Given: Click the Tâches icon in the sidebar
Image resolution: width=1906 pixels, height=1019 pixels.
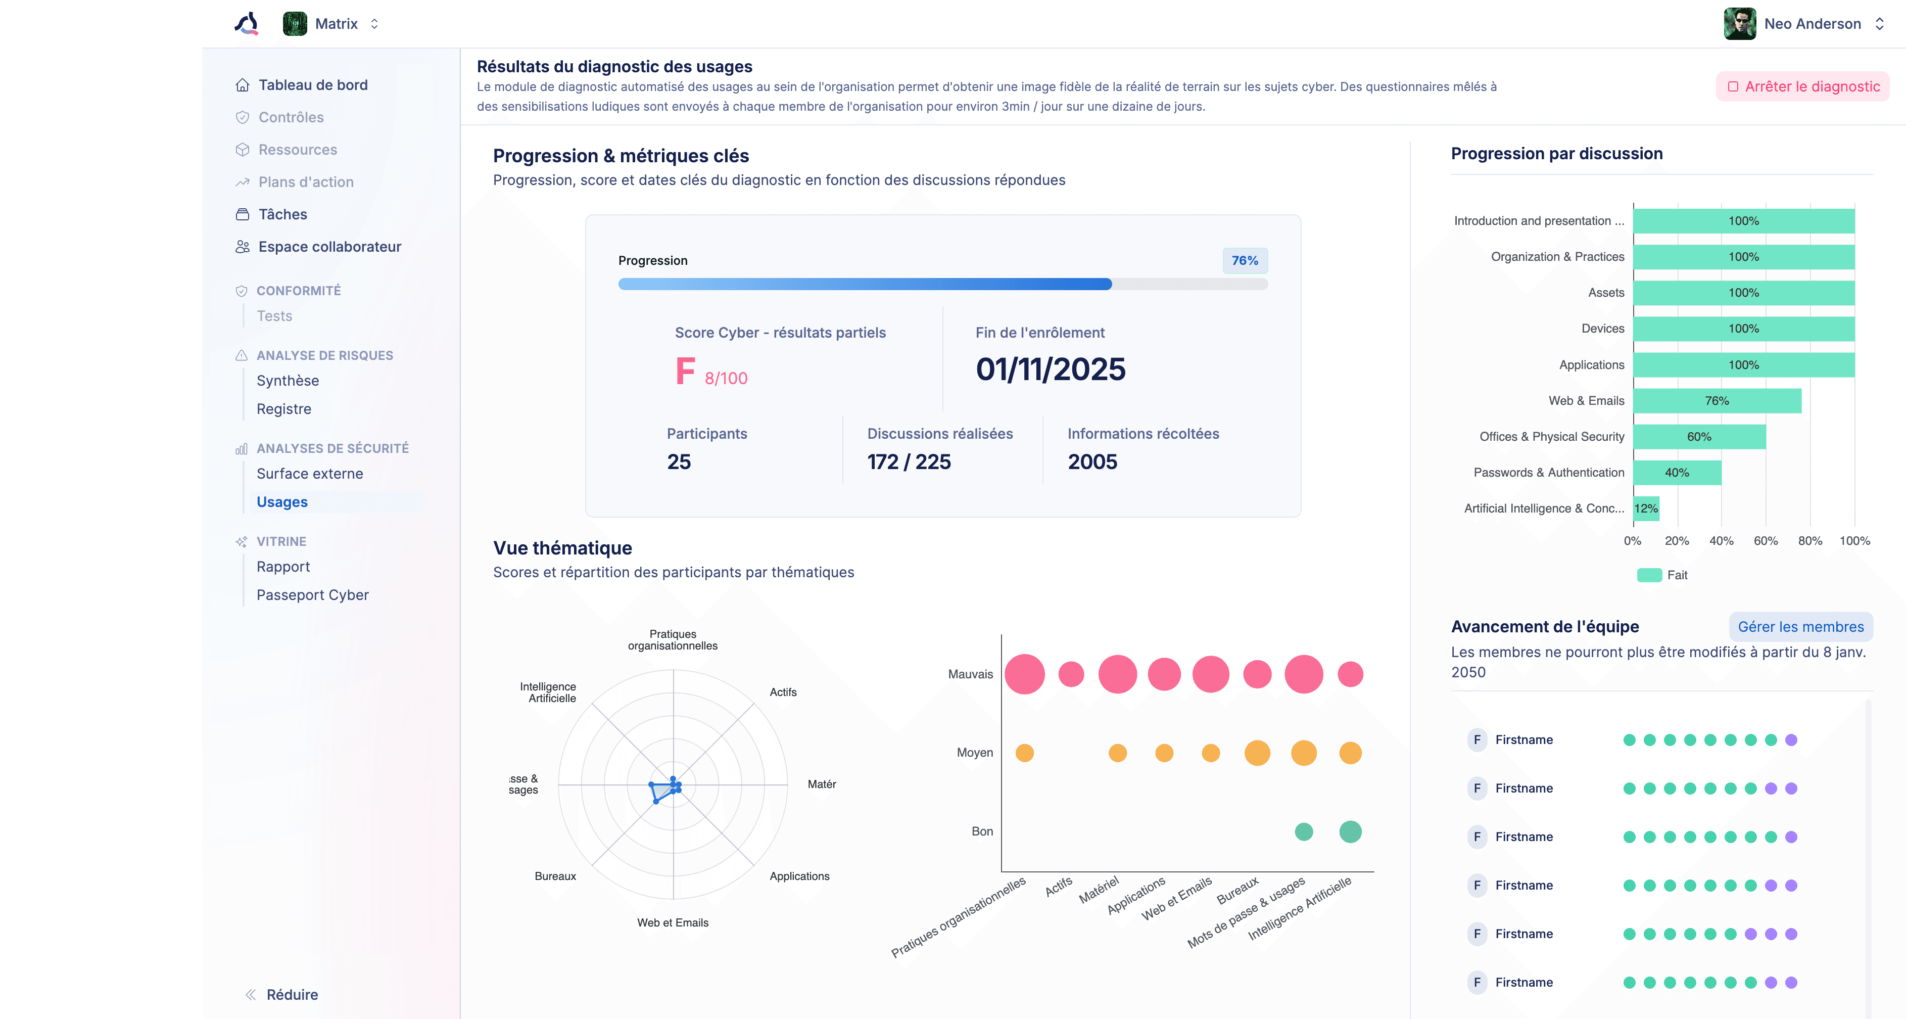Looking at the screenshot, I should [x=242, y=215].
